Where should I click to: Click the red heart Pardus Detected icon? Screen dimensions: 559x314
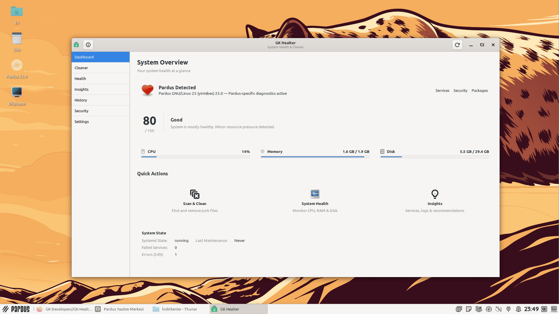148,90
